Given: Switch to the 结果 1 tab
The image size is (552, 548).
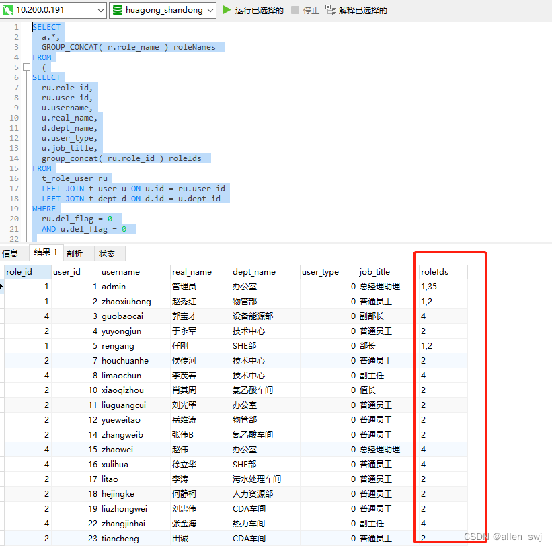Looking at the screenshot, I should point(46,252).
